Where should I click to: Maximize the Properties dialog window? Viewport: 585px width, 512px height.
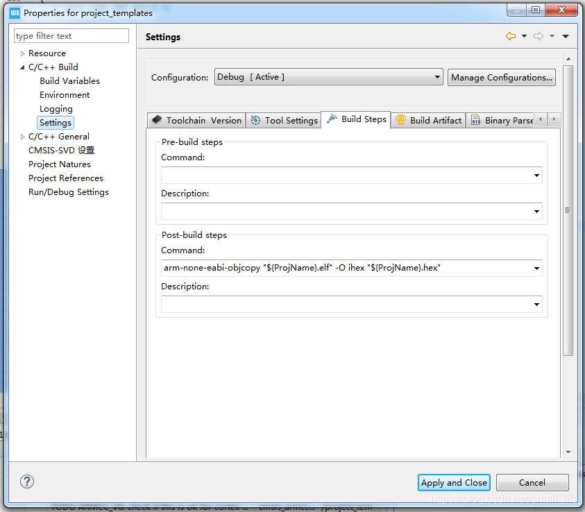click(536, 10)
